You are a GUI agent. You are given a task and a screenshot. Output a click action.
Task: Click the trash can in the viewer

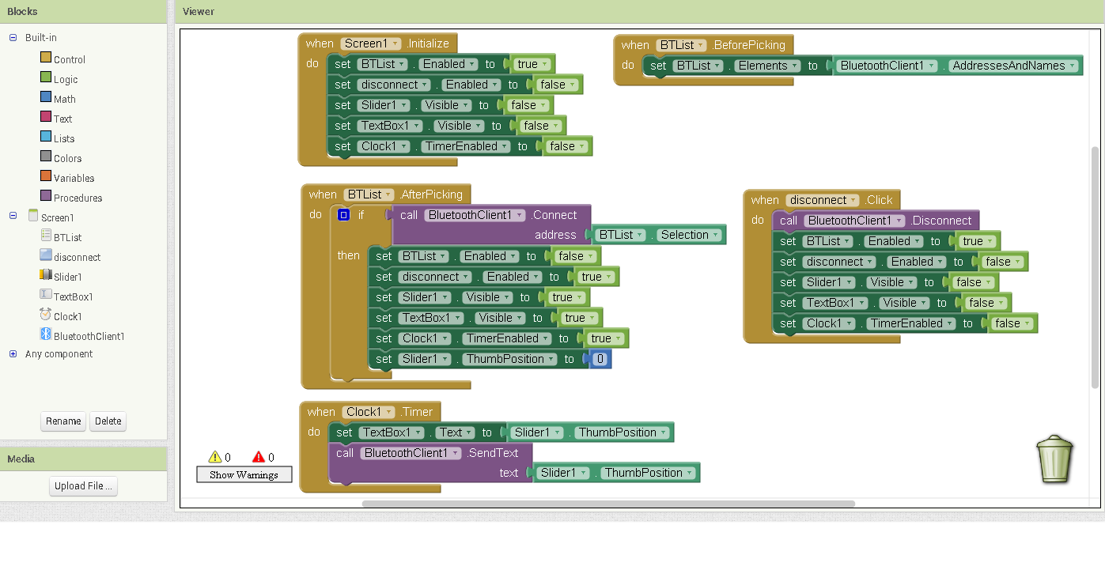[x=1055, y=459]
